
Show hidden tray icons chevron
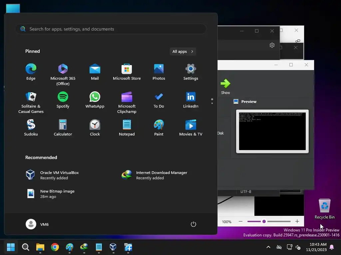pos(268,247)
